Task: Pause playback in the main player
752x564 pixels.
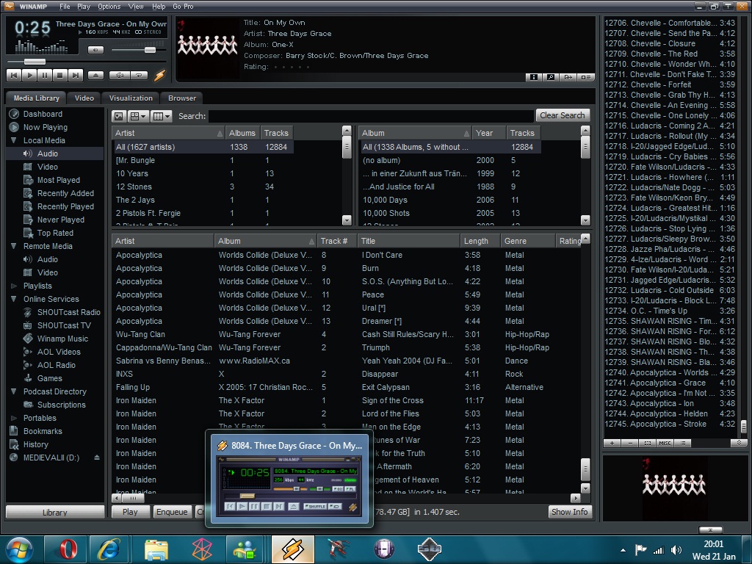Action: (x=45, y=76)
